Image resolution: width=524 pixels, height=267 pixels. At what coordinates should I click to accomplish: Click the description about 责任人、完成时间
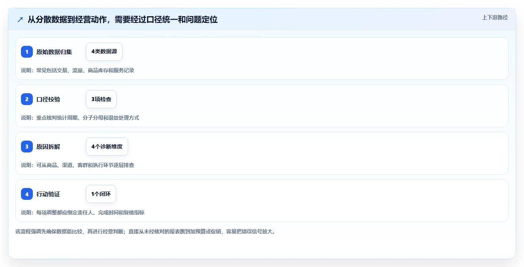(x=83, y=212)
